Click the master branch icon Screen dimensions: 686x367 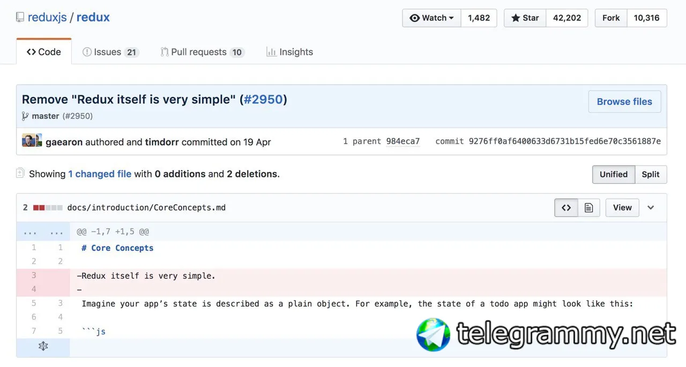[x=25, y=116]
